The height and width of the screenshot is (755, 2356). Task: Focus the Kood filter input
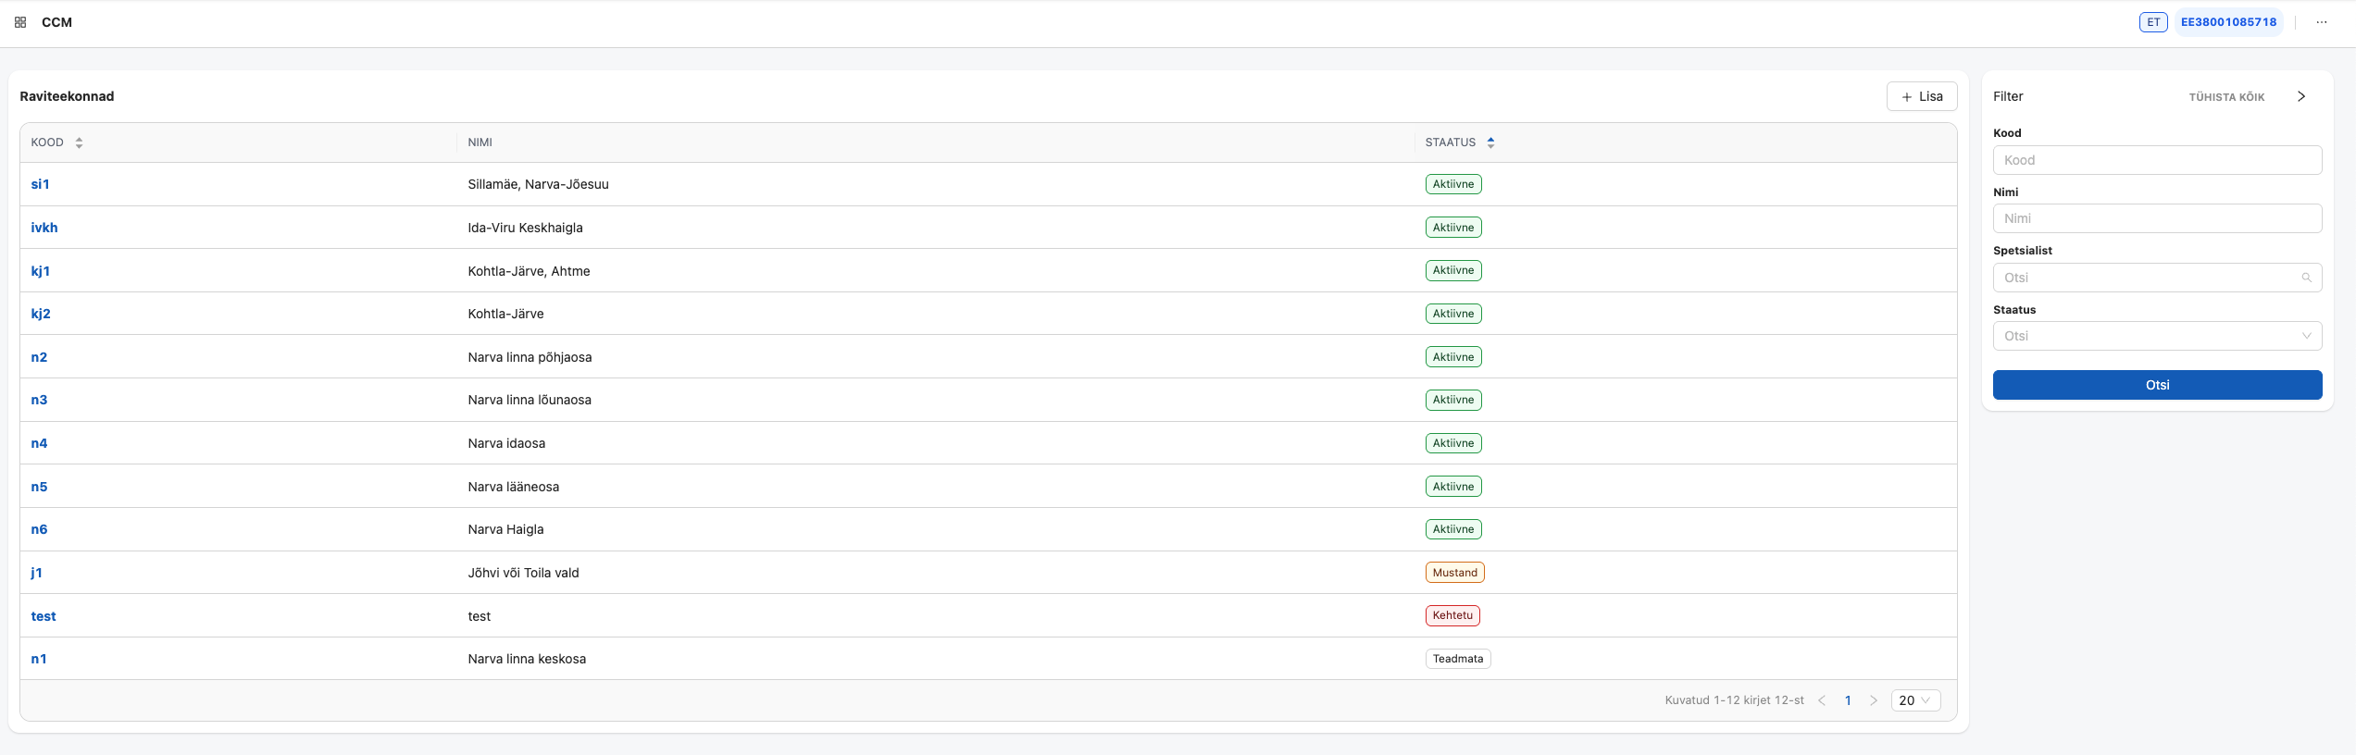point(2157,160)
